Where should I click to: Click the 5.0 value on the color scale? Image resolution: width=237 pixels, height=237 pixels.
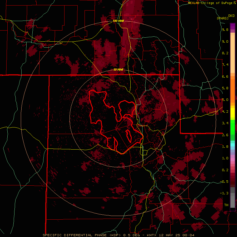225,100
